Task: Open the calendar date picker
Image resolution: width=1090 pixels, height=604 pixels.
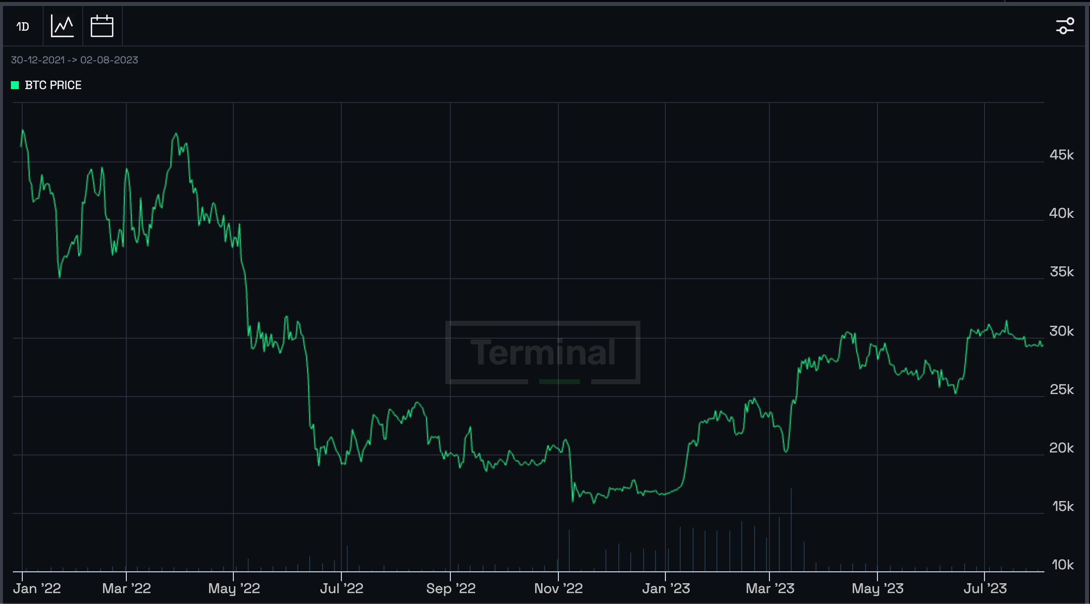Action: tap(102, 26)
